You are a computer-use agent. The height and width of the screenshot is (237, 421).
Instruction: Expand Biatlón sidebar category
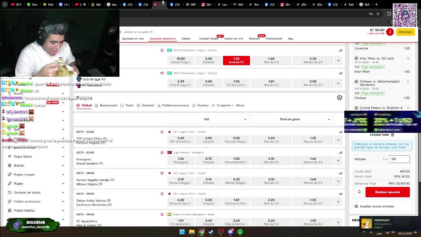tap(63, 166)
